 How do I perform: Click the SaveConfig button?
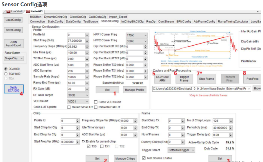click(x=13, y=30)
